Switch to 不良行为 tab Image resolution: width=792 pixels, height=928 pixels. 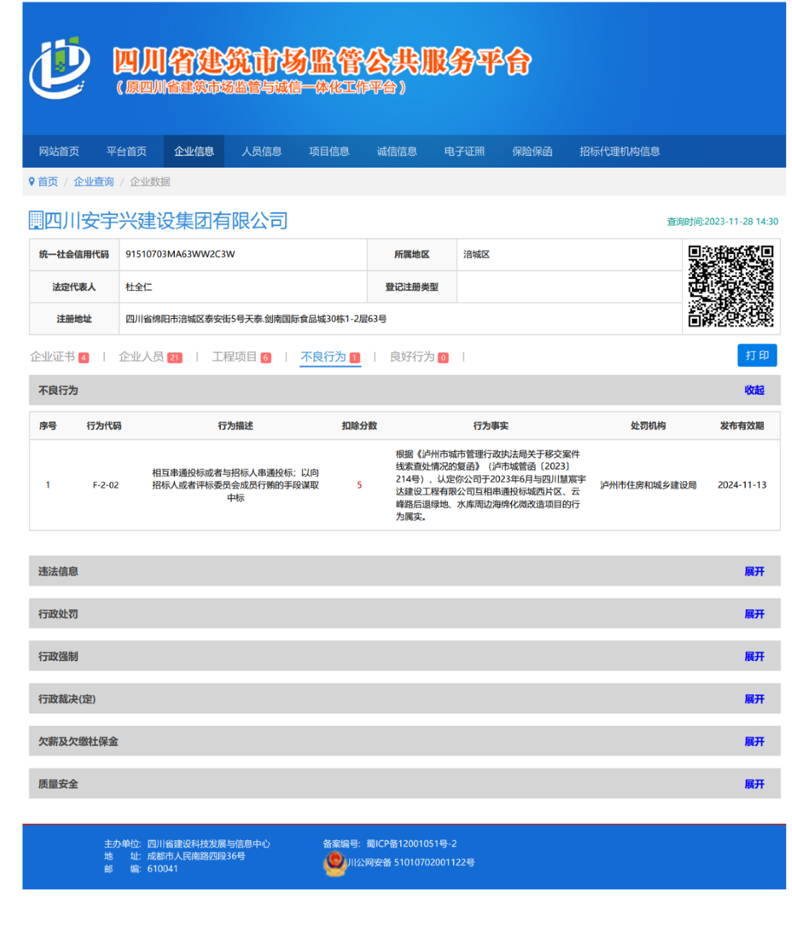pyautogui.click(x=330, y=357)
